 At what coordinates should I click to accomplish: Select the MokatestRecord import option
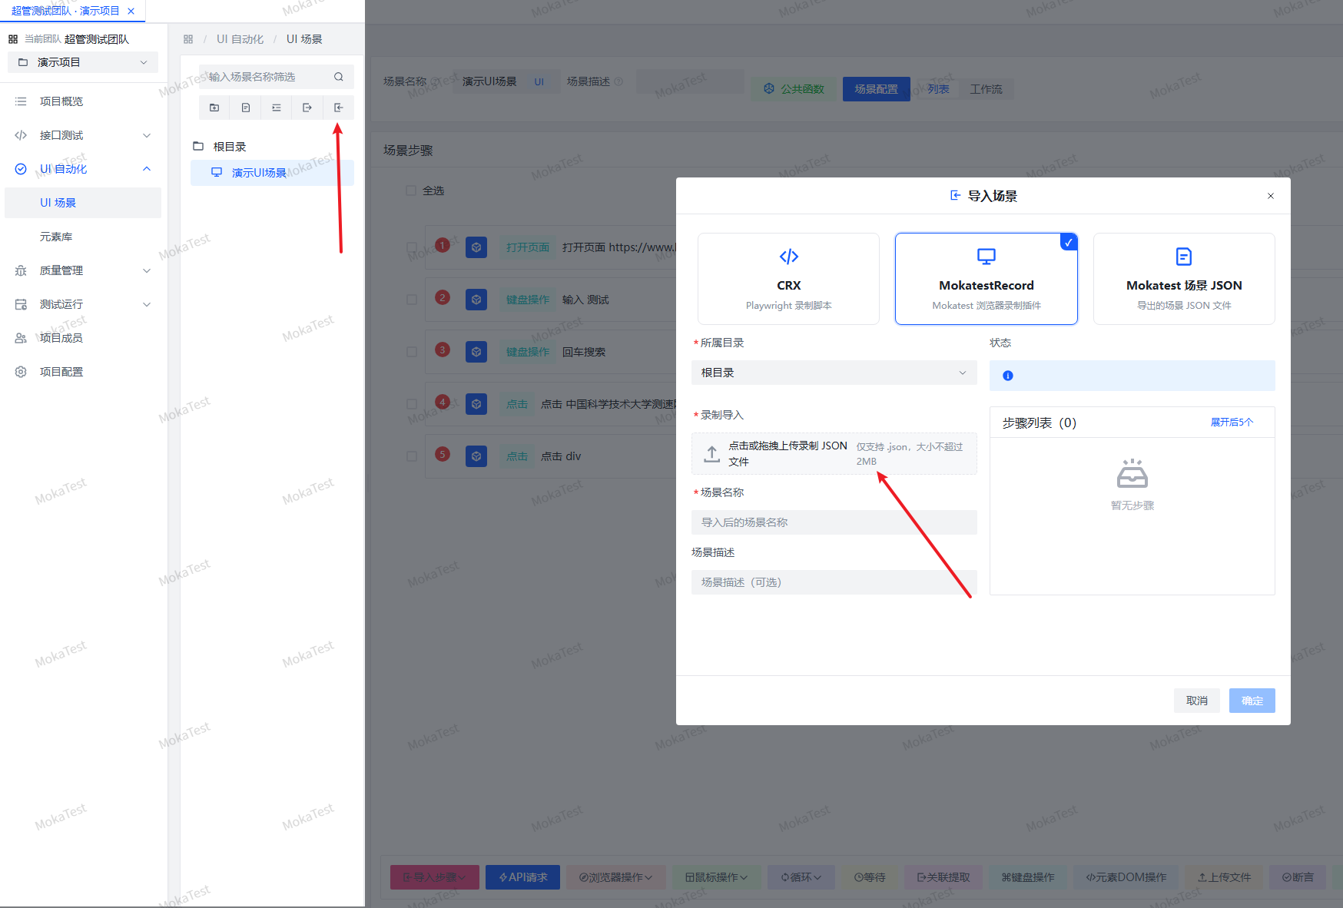coord(987,279)
